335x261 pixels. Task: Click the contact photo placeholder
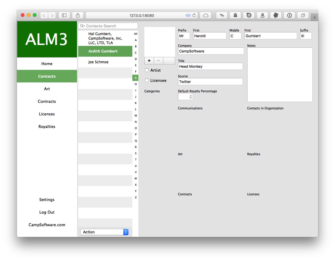pos(160,42)
